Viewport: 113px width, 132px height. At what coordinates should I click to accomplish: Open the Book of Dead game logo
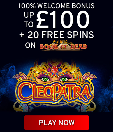(63, 45)
